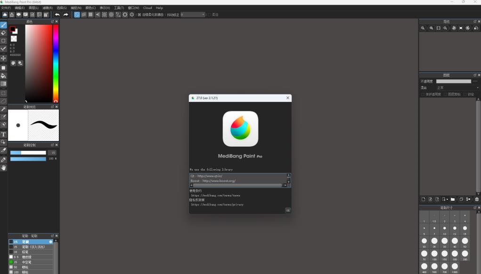Screen dimensions: 481x274
Task: Select the Text tool
Action: 3,134
